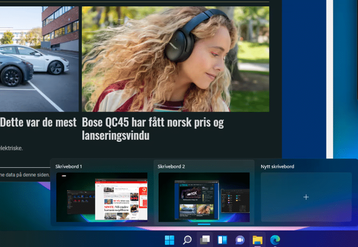Open the Bose headphones article photo
358x247 pixels.
click(x=175, y=59)
